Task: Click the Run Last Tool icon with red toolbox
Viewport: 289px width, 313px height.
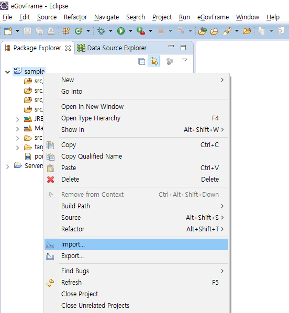Action: pos(141,31)
